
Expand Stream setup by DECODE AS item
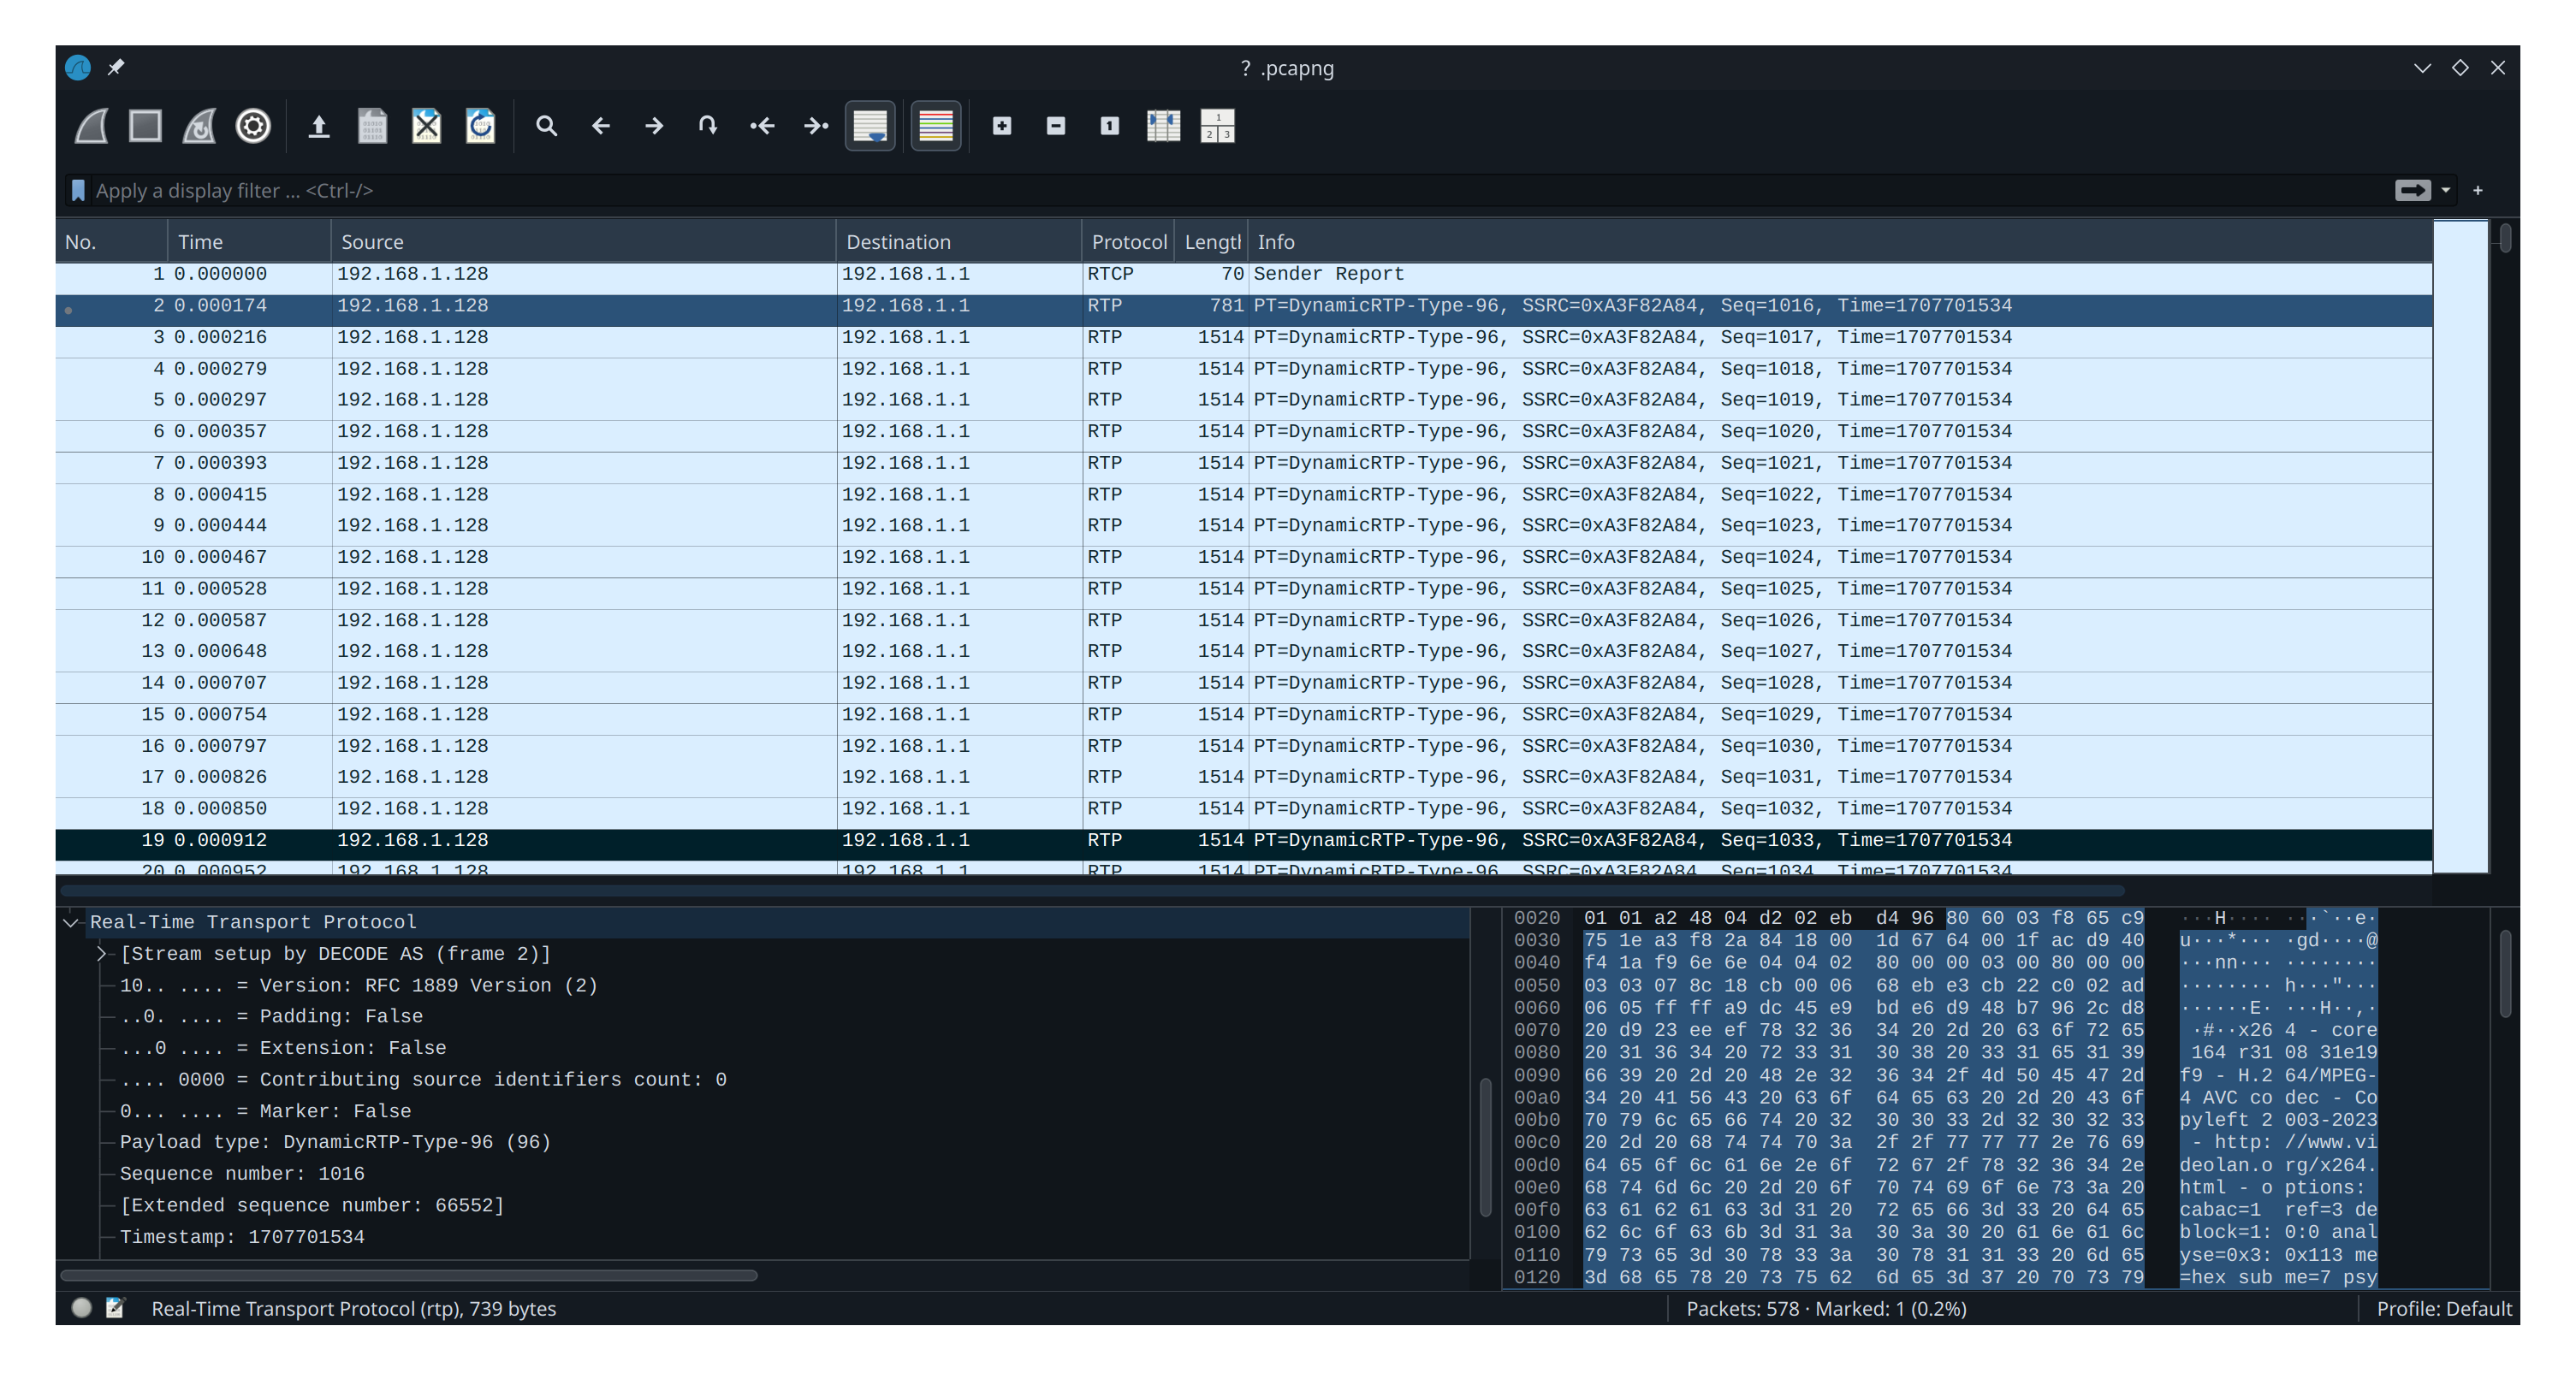click(101, 955)
